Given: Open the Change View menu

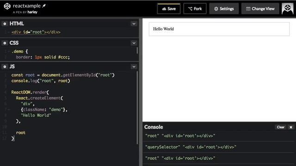Looking at the screenshot, I should 260,9.
